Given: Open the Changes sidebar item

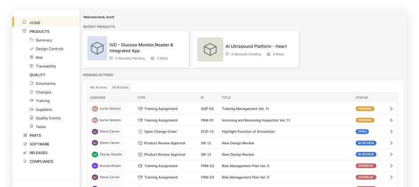Looking at the screenshot, I should click(43, 92).
